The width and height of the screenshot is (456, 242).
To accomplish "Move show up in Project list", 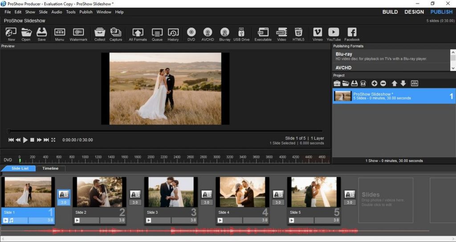I will click(395, 83).
